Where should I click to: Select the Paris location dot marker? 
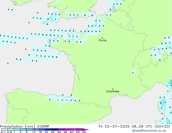click(103, 38)
